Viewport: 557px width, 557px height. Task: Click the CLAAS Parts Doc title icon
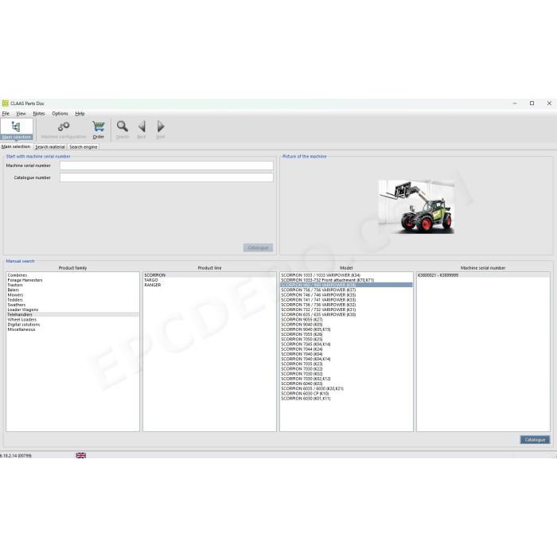click(5, 103)
